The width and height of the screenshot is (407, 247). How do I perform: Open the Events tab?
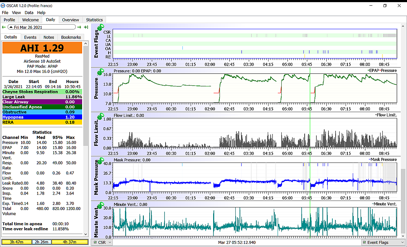[x=30, y=37]
